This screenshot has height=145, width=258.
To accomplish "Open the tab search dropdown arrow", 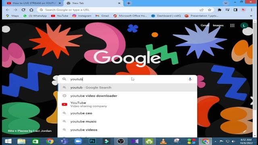I will pyautogui.click(x=226, y=3).
